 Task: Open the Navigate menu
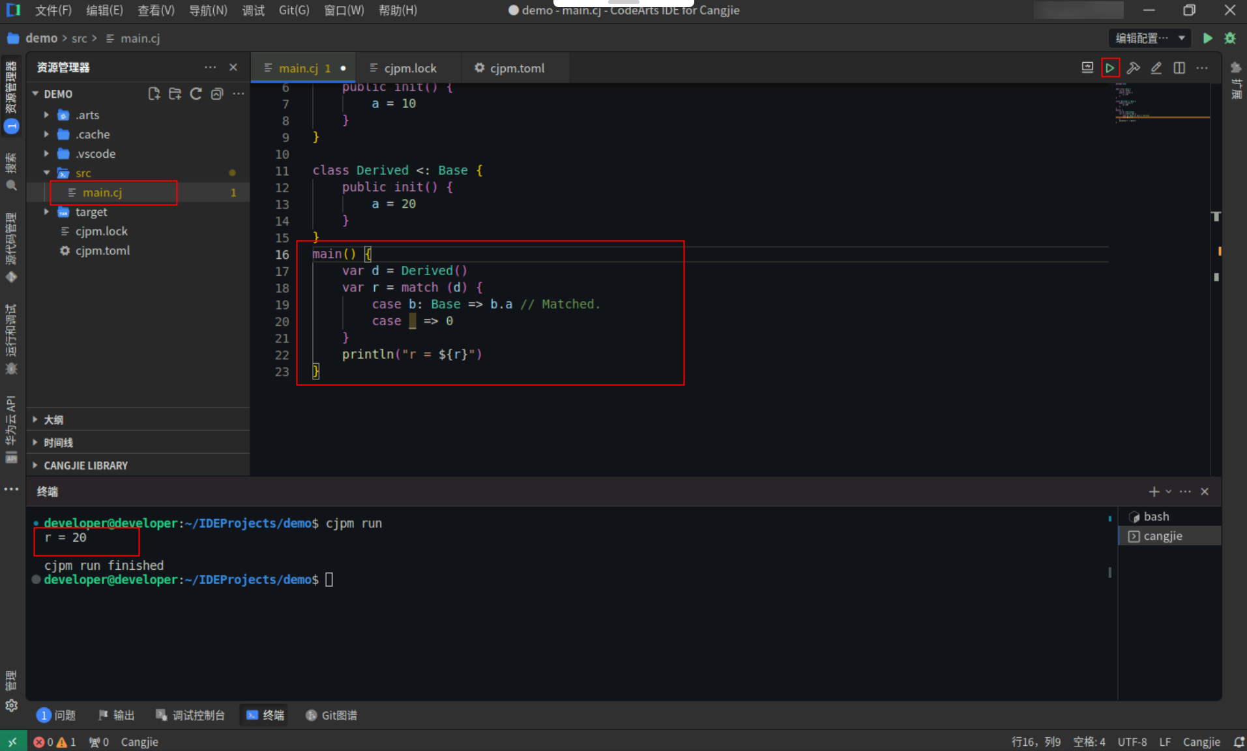click(x=208, y=10)
